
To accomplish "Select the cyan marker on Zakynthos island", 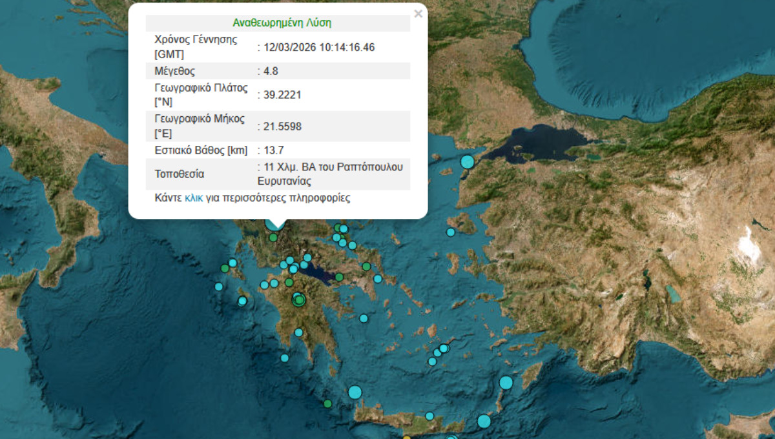I will pyautogui.click(x=242, y=301).
